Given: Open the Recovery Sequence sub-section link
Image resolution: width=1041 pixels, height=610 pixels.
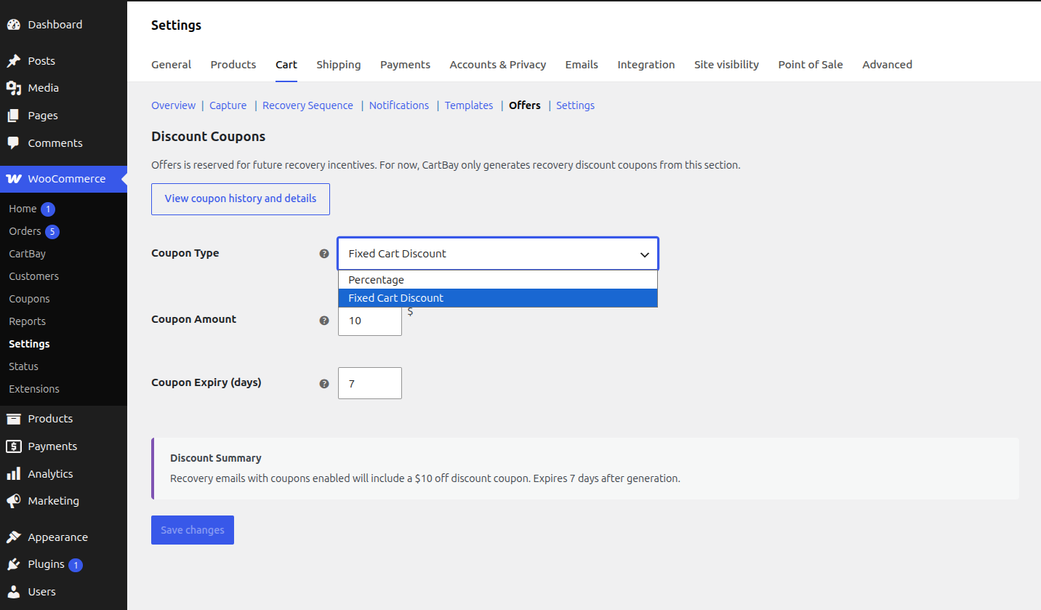Looking at the screenshot, I should pyautogui.click(x=308, y=105).
